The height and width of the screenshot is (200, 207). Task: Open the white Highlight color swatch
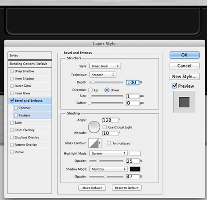click(135, 153)
